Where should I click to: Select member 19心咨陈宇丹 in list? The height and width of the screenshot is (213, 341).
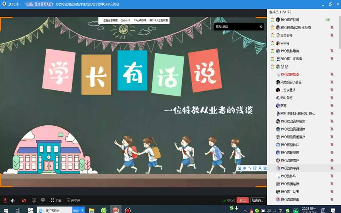(290, 168)
